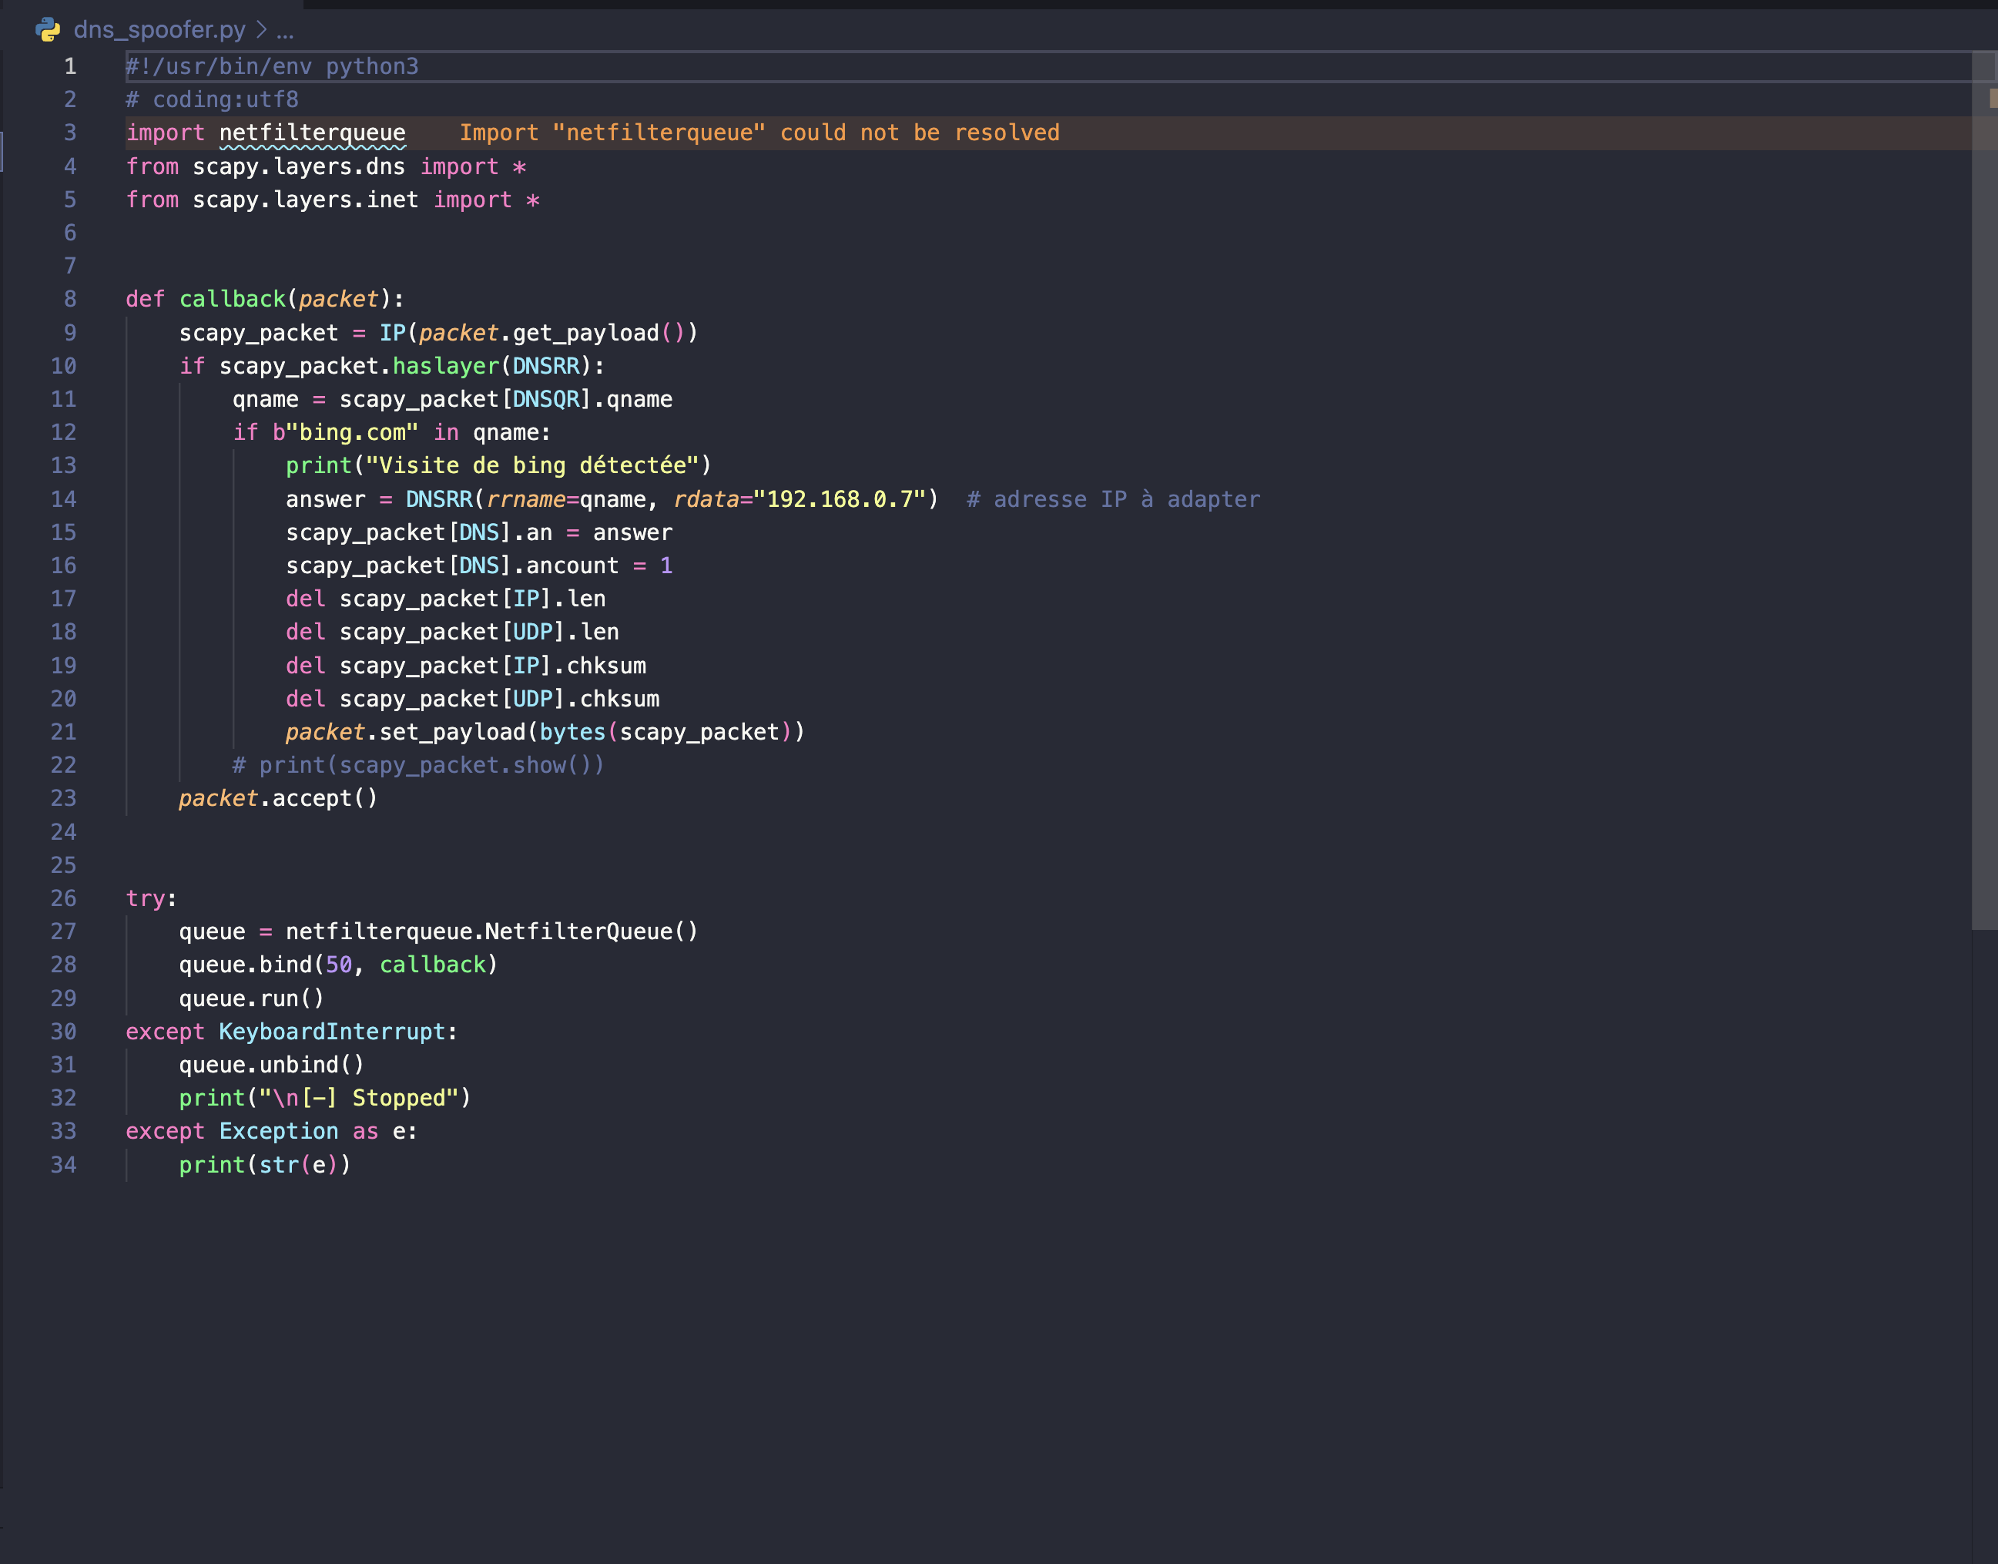
Task: Click line number 3 in gutter
Action: click(x=69, y=133)
